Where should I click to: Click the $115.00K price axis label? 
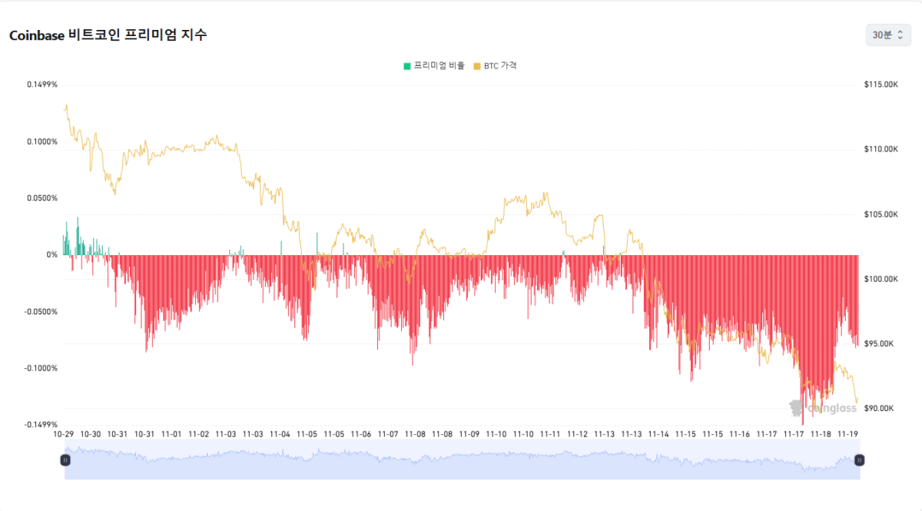pyautogui.click(x=881, y=85)
